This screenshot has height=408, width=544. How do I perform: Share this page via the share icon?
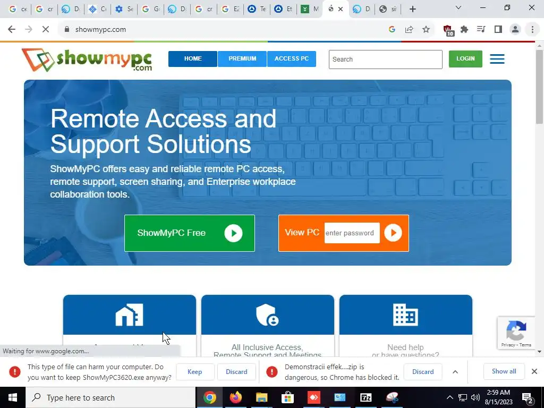(x=409, y=30)
